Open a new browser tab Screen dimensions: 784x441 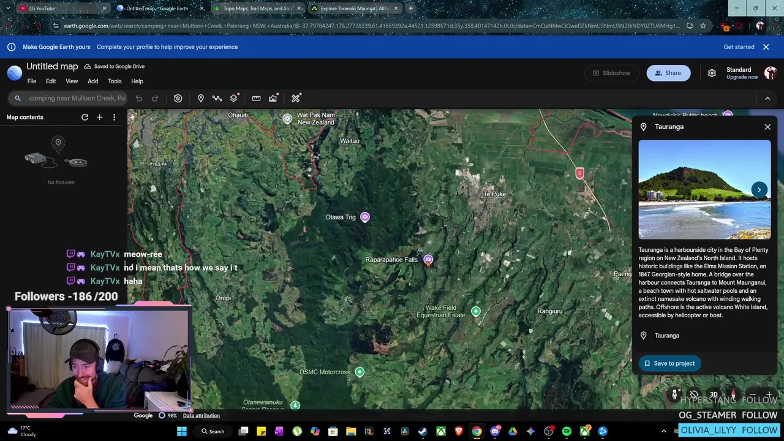coord(410,9)
